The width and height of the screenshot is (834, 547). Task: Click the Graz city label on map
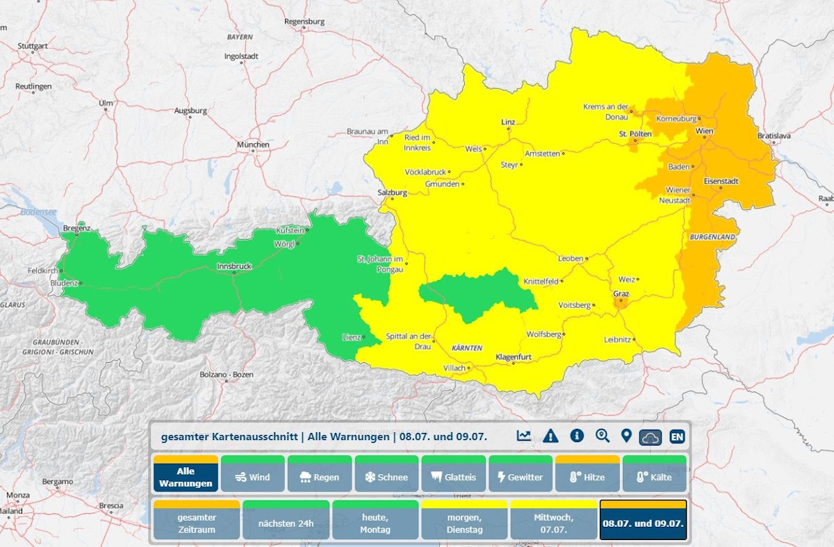click(x=621, y=293)
